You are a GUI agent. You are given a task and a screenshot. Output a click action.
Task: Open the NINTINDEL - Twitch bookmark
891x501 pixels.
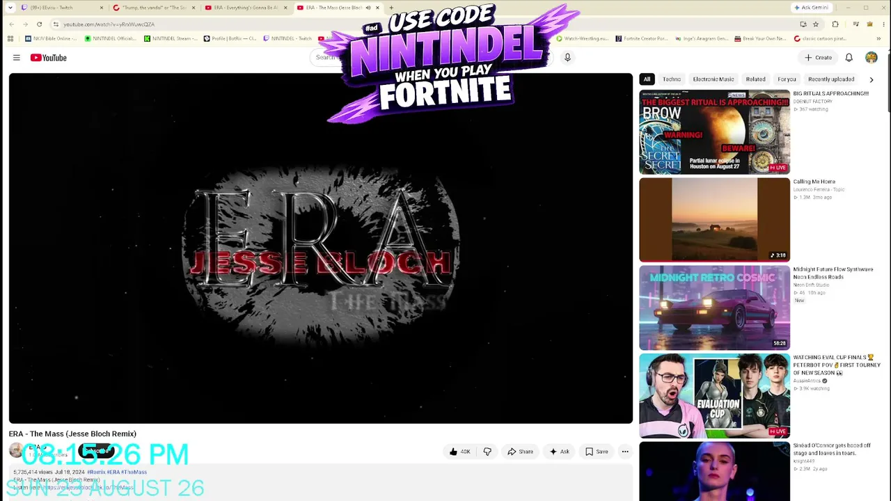click(287, 38)
